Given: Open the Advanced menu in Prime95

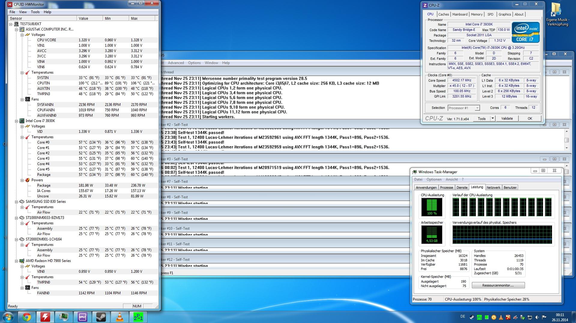Looking at the screenshot, I should click(176, 63).
